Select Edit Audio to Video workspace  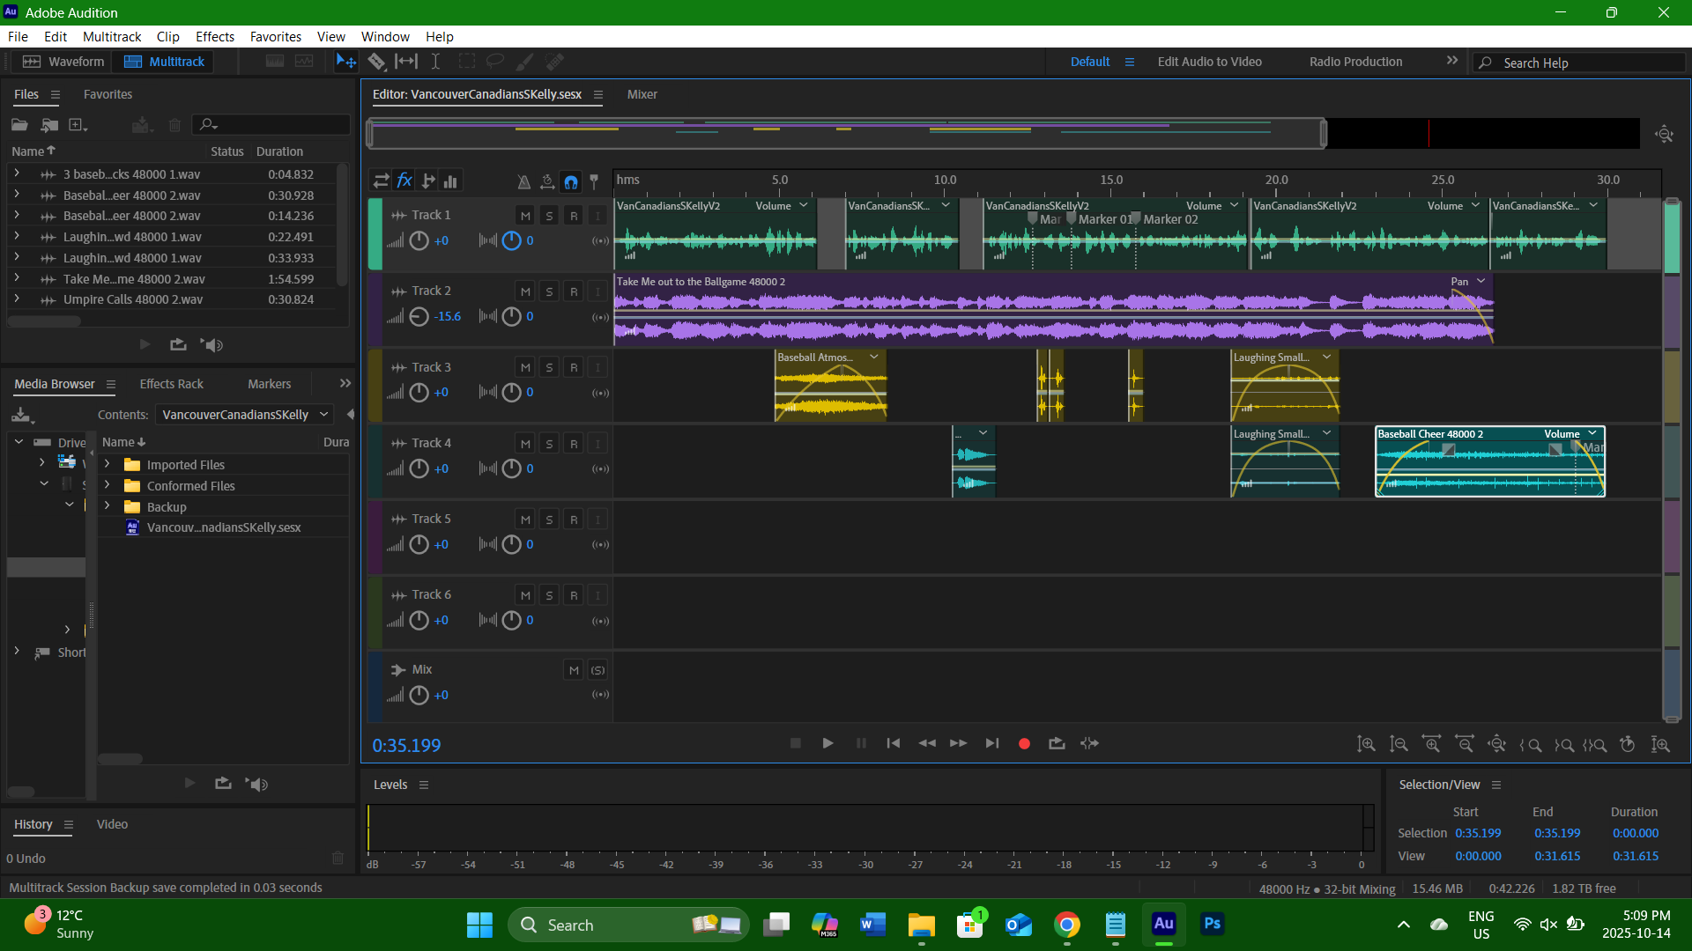[x=1209, y=62]
